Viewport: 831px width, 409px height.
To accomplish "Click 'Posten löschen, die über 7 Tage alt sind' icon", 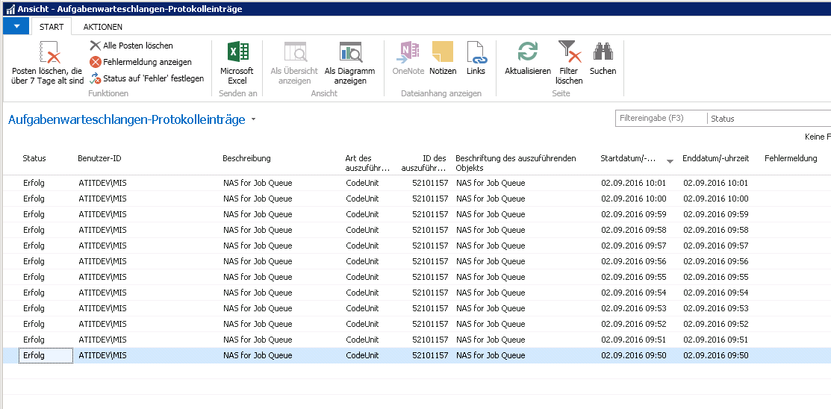I will [47, 54].
